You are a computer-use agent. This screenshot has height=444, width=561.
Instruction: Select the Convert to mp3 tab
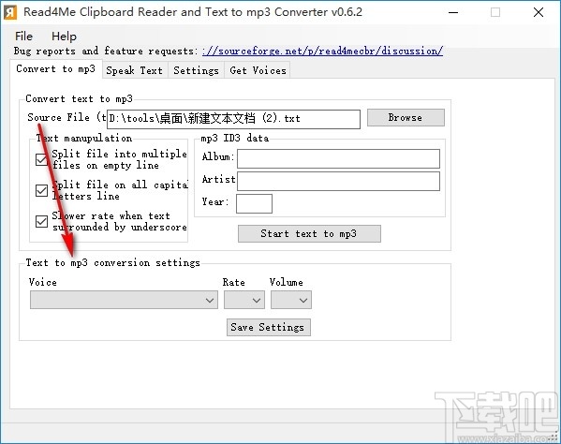coord(56,68)
